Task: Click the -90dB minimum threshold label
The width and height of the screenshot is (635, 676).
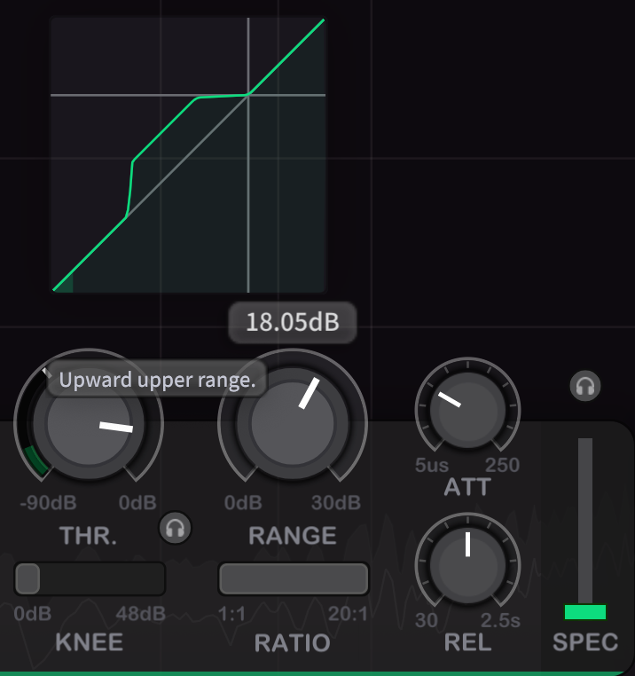Action: pyautogui.click(x=48, y=503)
